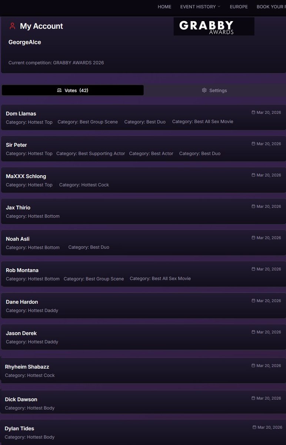Screen dimensions: 286x445
Task: Click the calendar icon in Dane Hardon row
Action: [x=253, y=301]
